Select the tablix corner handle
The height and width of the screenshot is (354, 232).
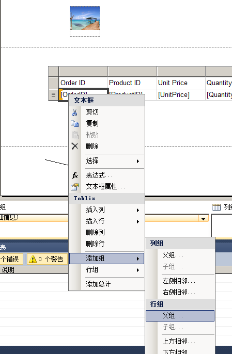tap(53, 71)
